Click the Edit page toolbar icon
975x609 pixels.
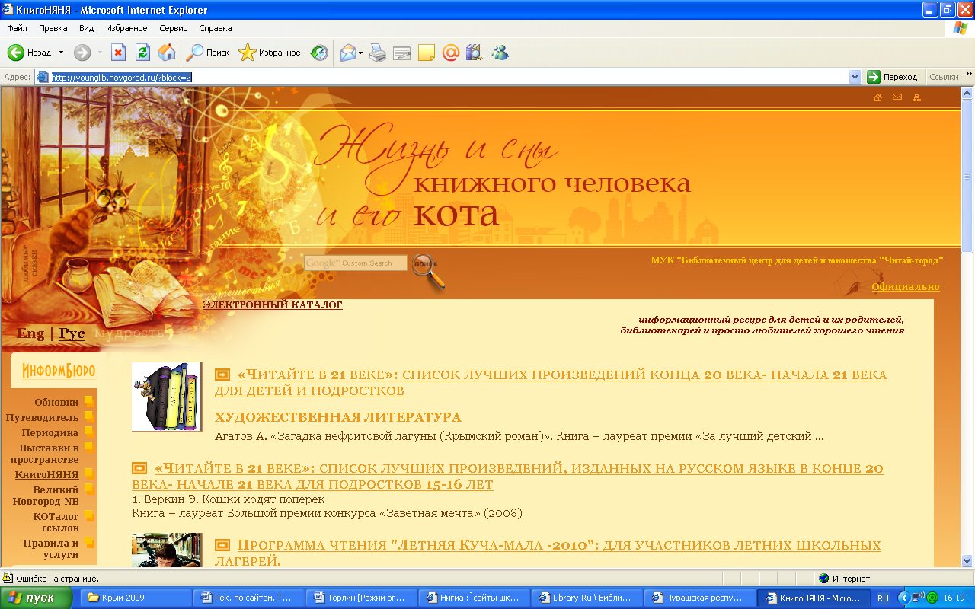point(402,53)
